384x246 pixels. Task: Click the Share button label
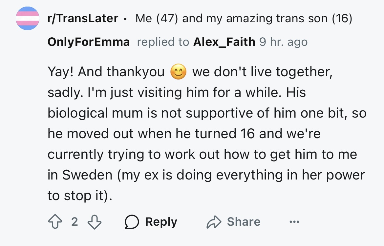[x=244, y=221]
